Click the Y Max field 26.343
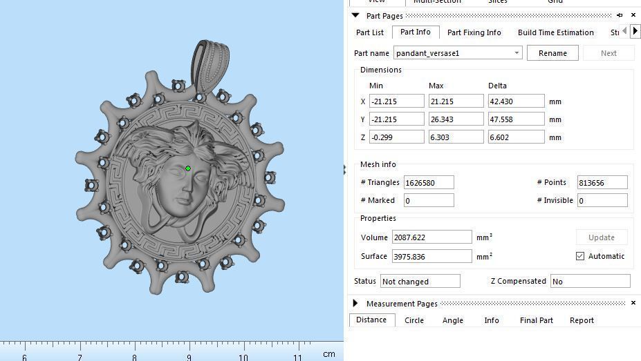Screen dimensions: 641x361 pos(456,119)
